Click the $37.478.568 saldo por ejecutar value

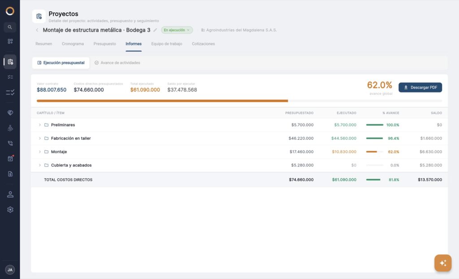[182, 90]
